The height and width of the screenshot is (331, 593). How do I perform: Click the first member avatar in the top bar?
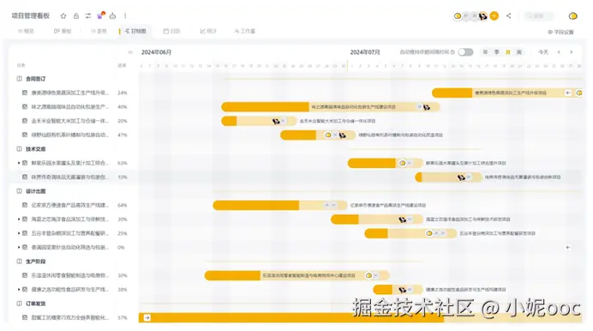pos(458,16)
